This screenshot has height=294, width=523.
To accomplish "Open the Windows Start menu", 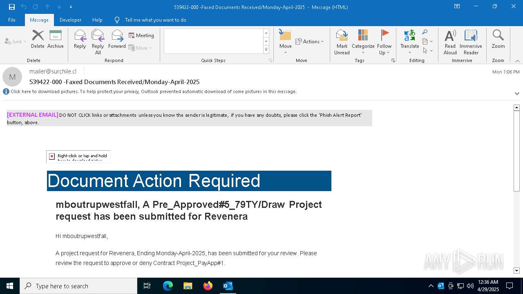I will (10, 286).
